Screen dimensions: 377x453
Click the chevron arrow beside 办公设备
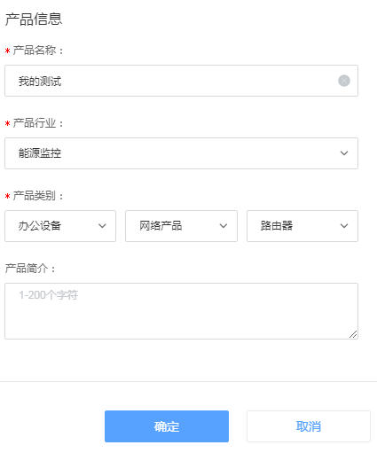102,226
